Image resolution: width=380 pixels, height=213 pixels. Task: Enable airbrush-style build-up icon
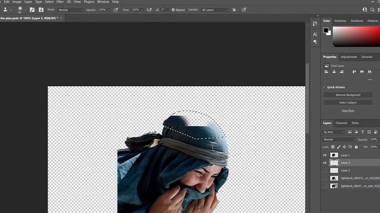pos(149,10)
